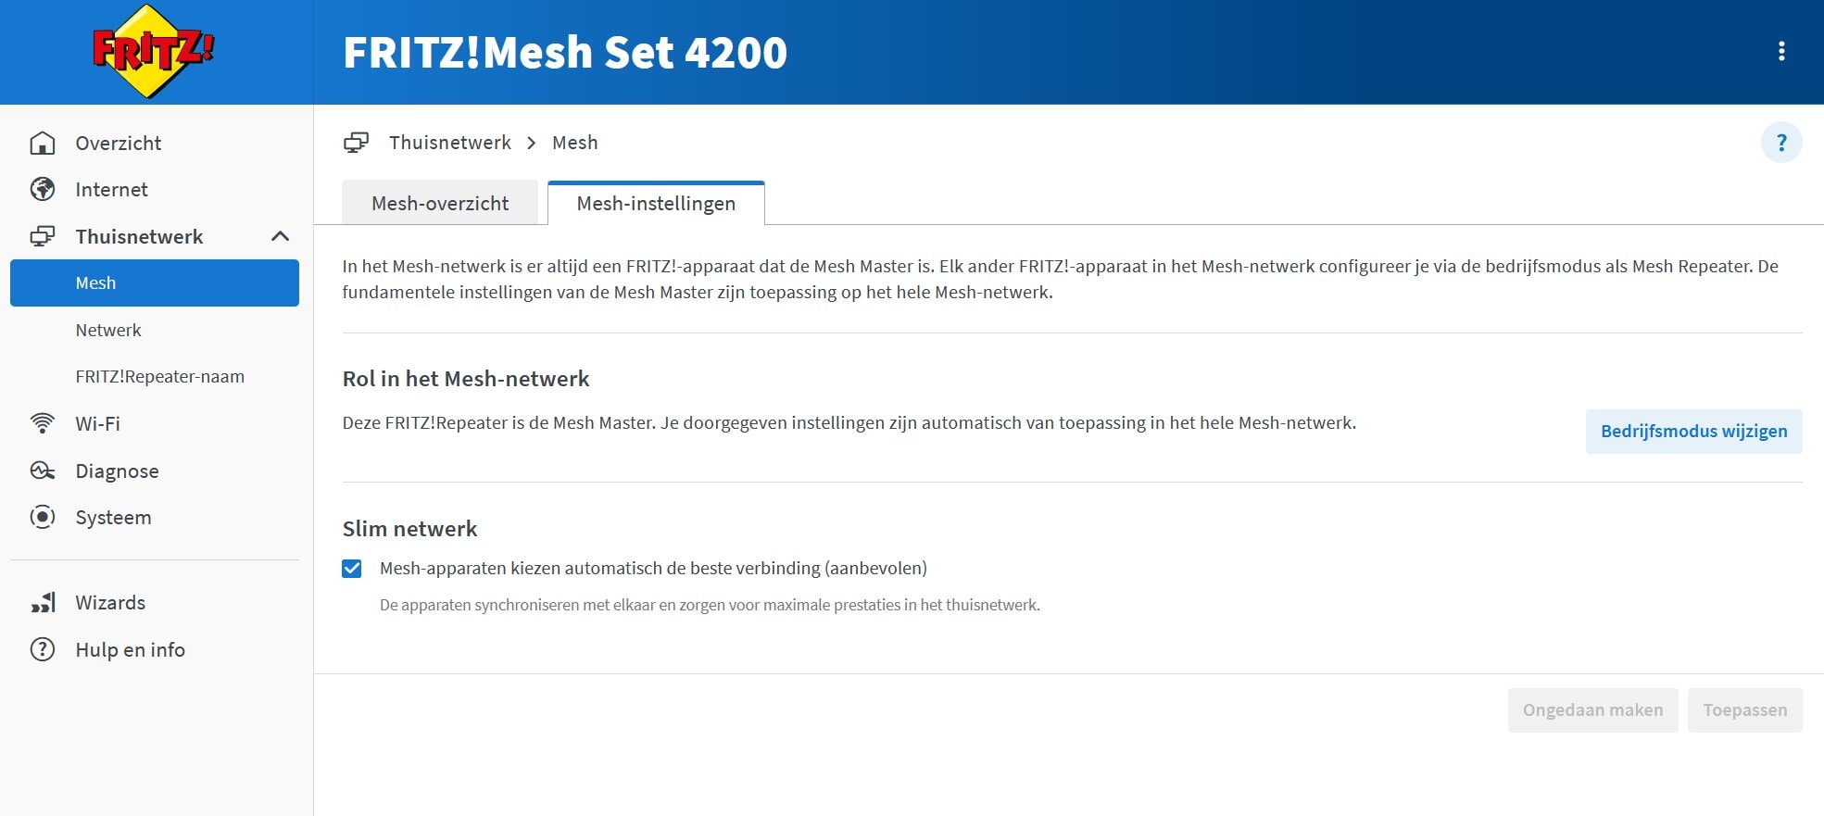Click the Systeem icon in sidebar
The width and height of the screenshot is (1824, 816).
(x=43, y=517)
